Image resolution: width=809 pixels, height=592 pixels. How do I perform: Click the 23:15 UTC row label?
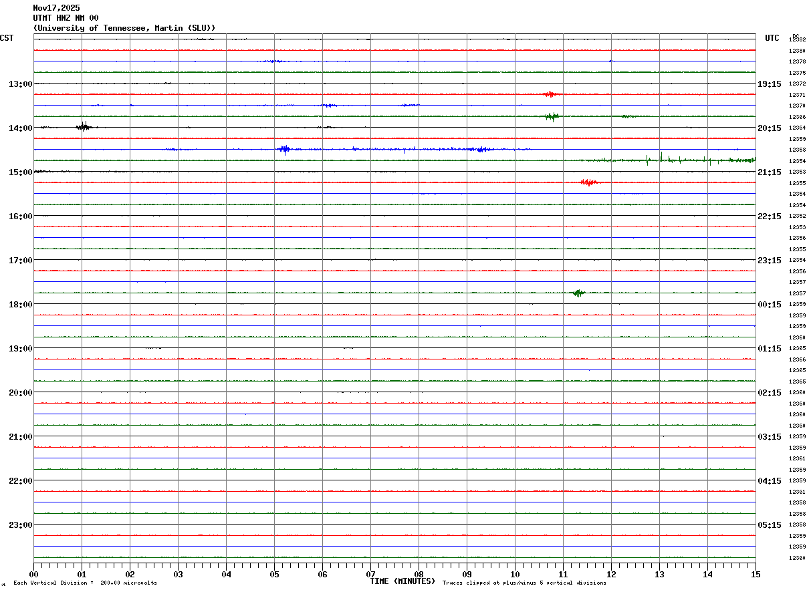pos(769,261)
